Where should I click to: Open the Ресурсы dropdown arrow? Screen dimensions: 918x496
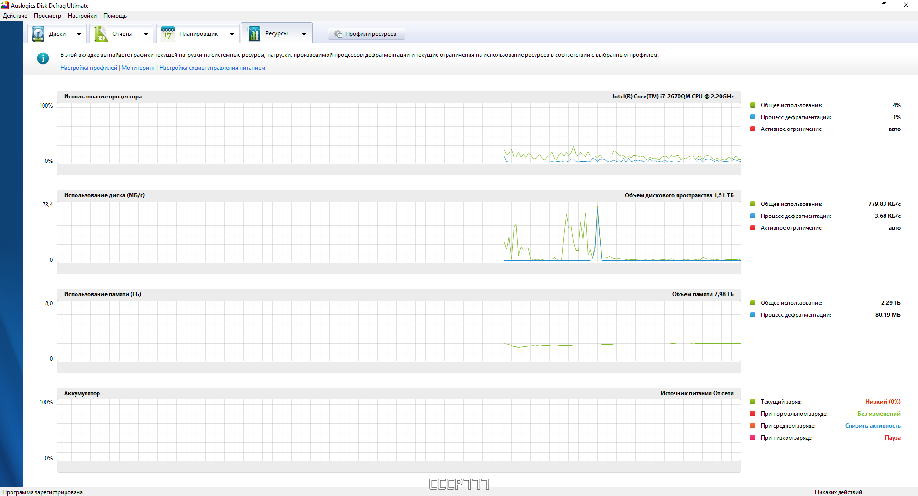(304, 34)
